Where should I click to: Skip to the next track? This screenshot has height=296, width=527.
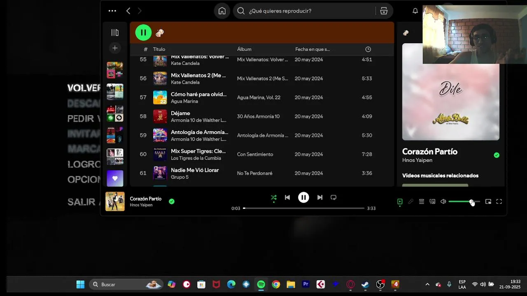click(320, 198)
